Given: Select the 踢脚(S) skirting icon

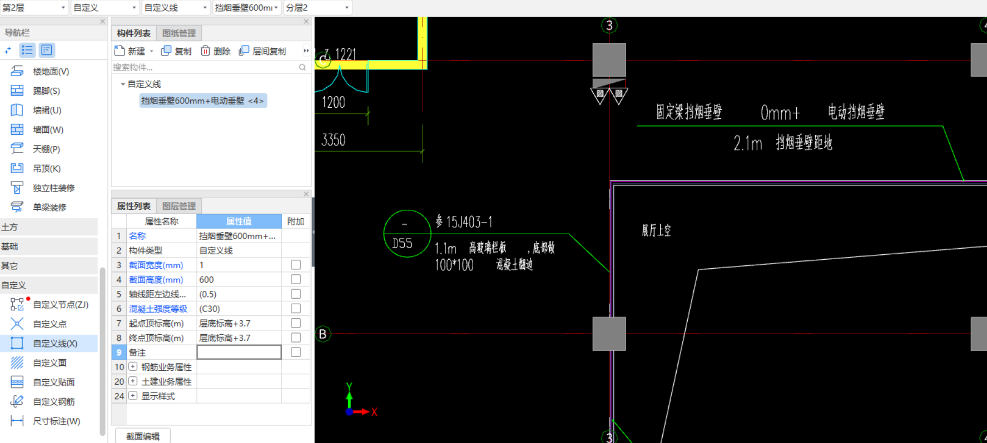Looking at the screenshot, I should [17, 90].
